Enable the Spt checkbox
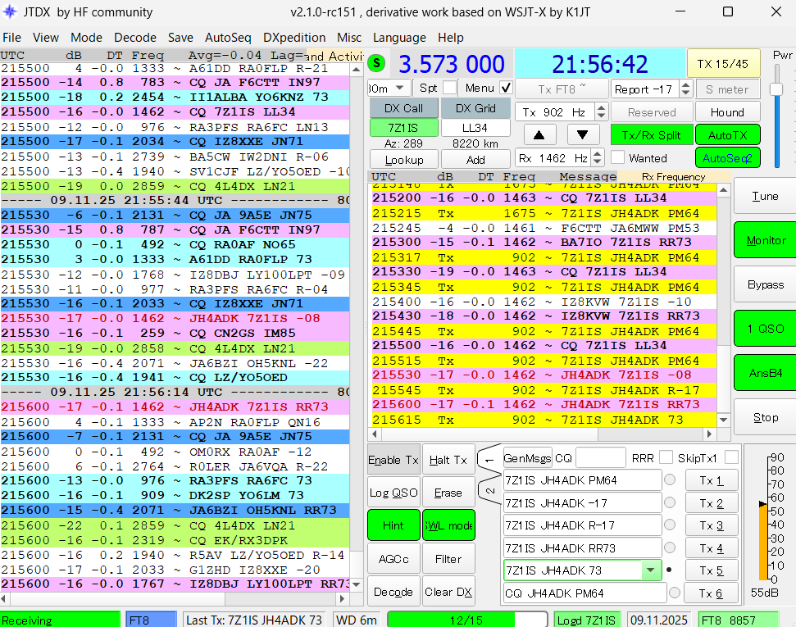796x627 pixels. tap(450, 88)
